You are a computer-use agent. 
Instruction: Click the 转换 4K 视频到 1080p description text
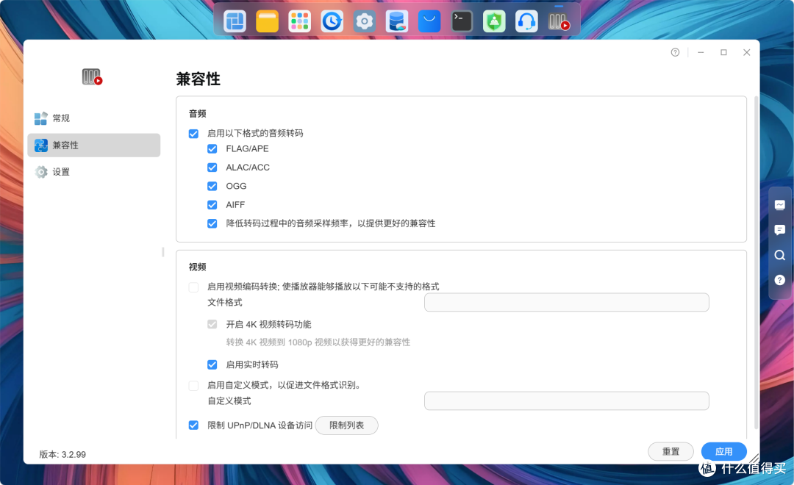pos(318,342)
